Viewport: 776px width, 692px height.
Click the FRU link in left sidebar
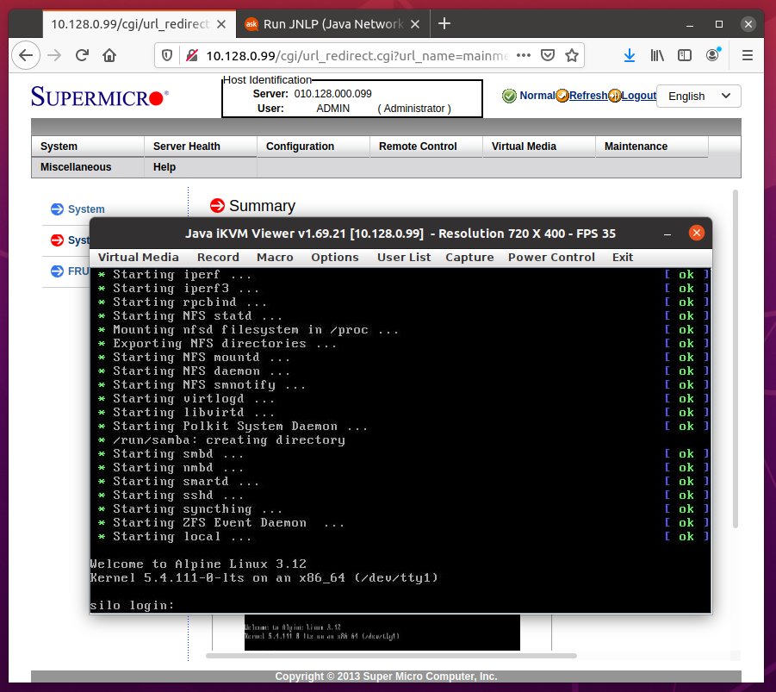[x=78, y=271]
